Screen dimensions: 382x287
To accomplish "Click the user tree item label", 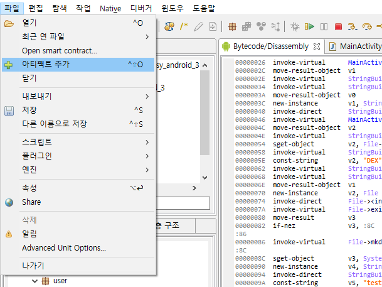I will pos(60,281).
